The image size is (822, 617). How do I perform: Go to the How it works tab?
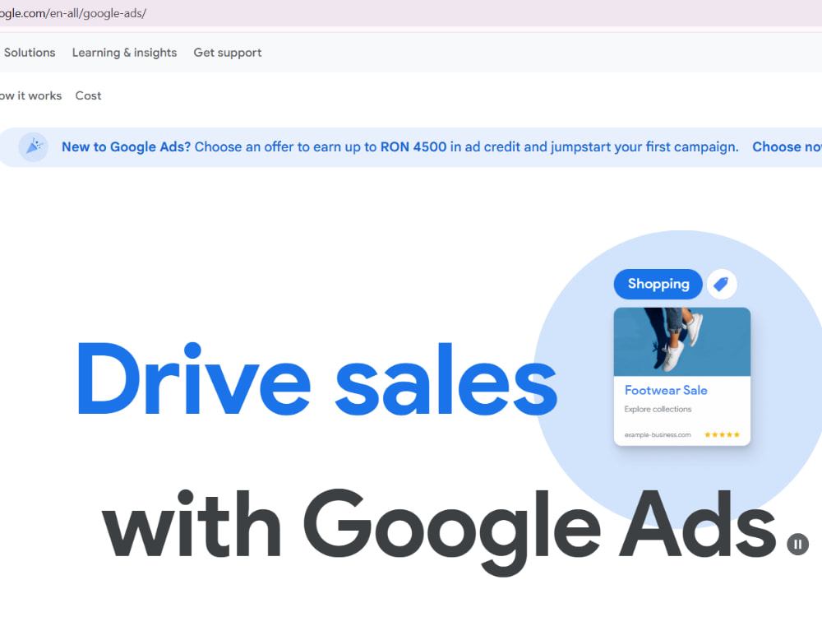pyautogui.click(x=30, y=95)
